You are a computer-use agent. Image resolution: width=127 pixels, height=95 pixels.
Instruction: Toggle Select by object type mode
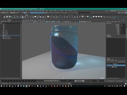(25, 13)
